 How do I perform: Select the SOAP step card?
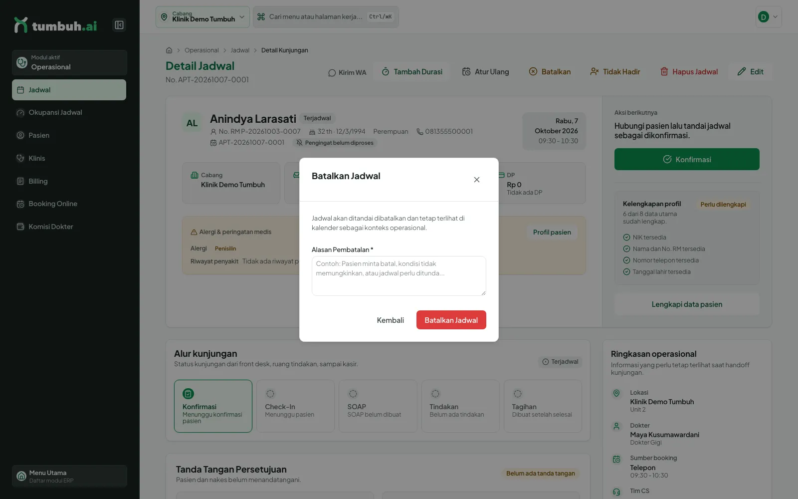click(x=378, y=406)
